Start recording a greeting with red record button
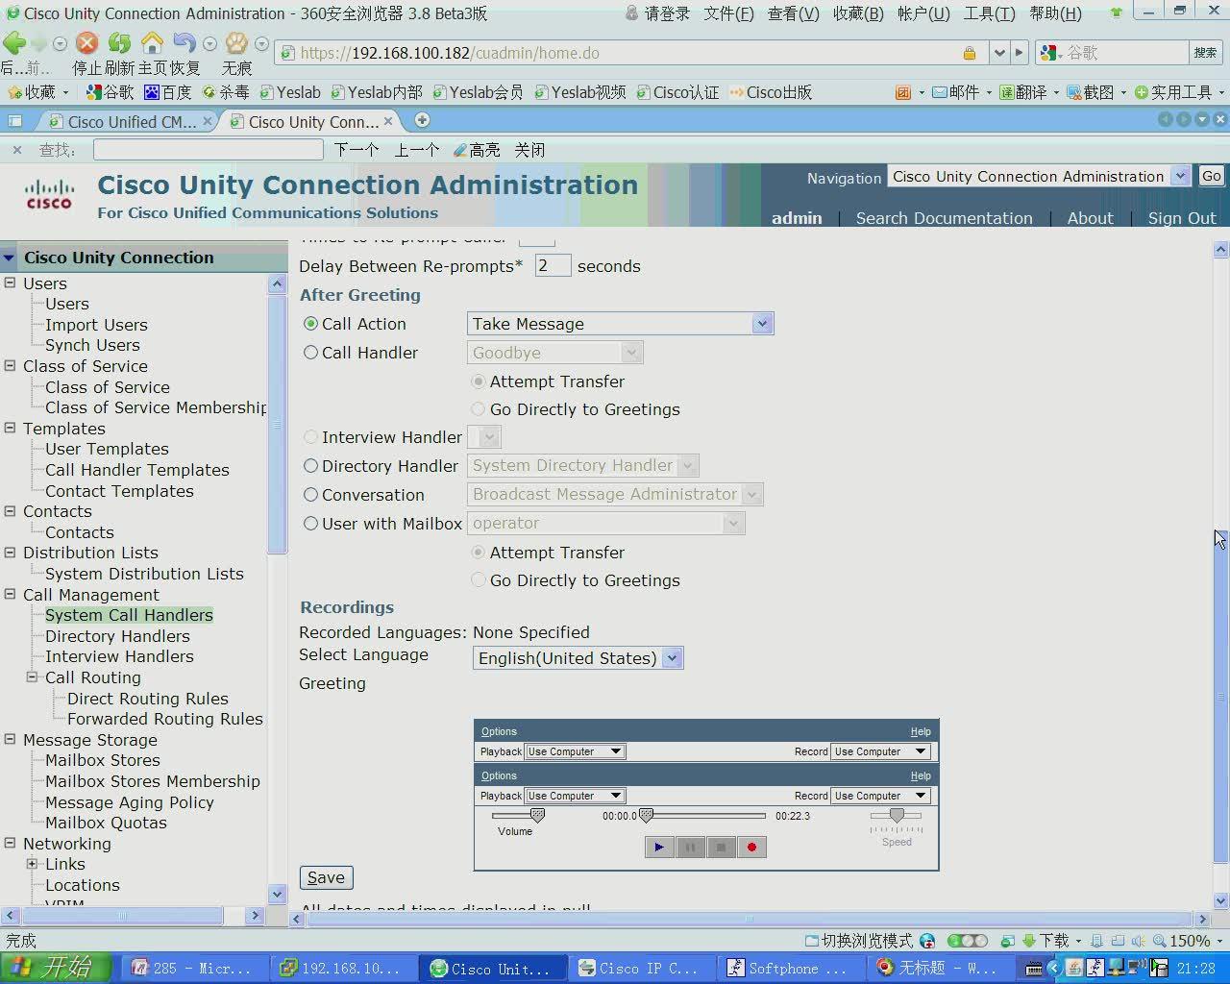The height and width of the screenshot is (984, 1230). [x=751, y=848]
